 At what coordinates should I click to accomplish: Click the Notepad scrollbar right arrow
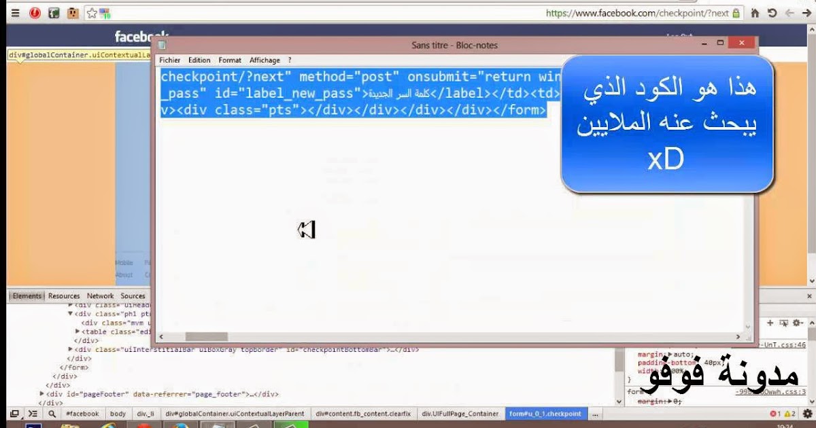(x=738, y=336)
